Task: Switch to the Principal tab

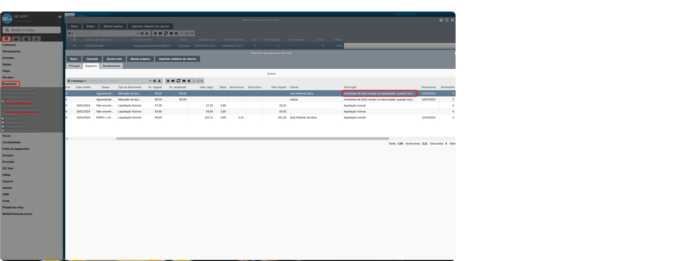Action: point(74,66)
